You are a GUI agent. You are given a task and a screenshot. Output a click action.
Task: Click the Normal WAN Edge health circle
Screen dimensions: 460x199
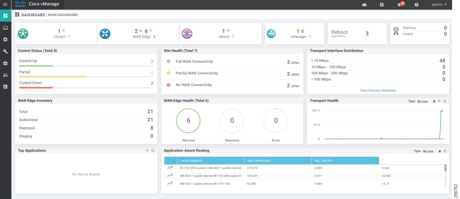[188, 121]
